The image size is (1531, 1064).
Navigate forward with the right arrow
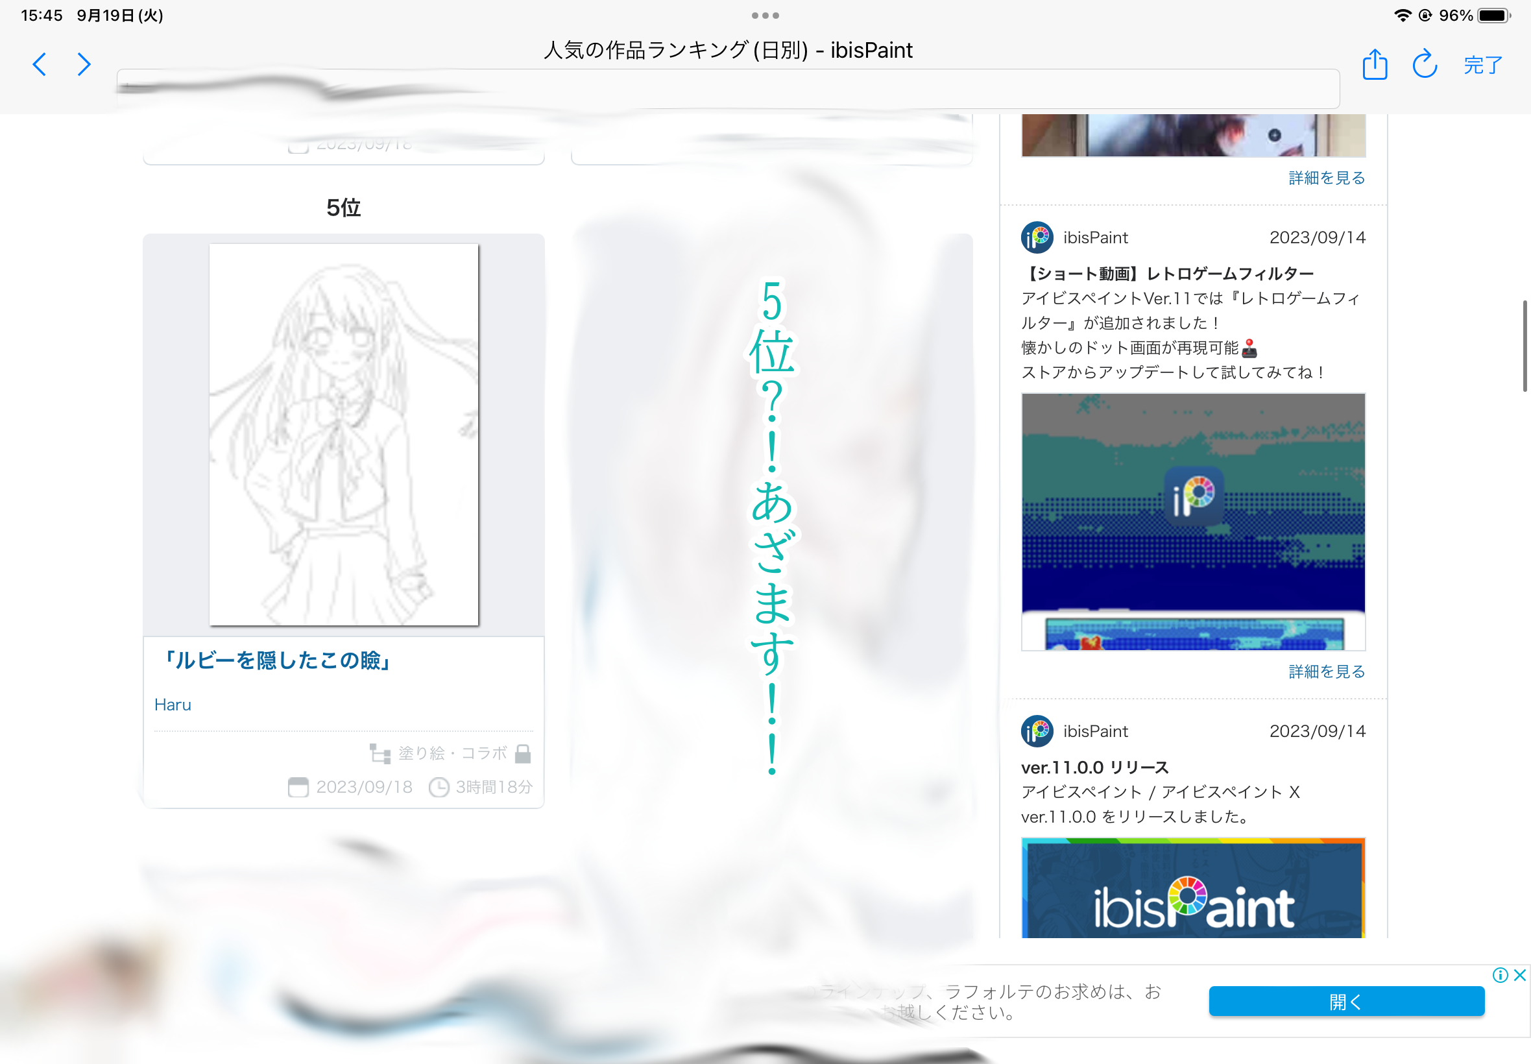tap(83, 65)
